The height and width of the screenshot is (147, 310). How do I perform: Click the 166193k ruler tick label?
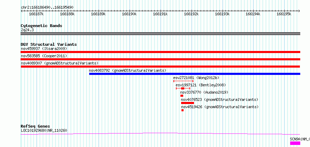click(222, 14)
